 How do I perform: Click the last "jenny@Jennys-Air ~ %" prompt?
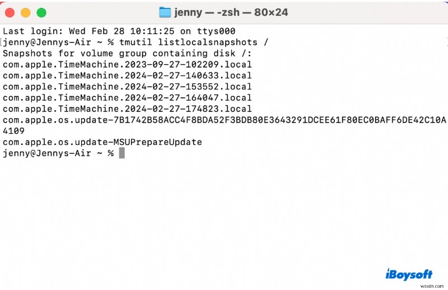click(x=58, y=153)
